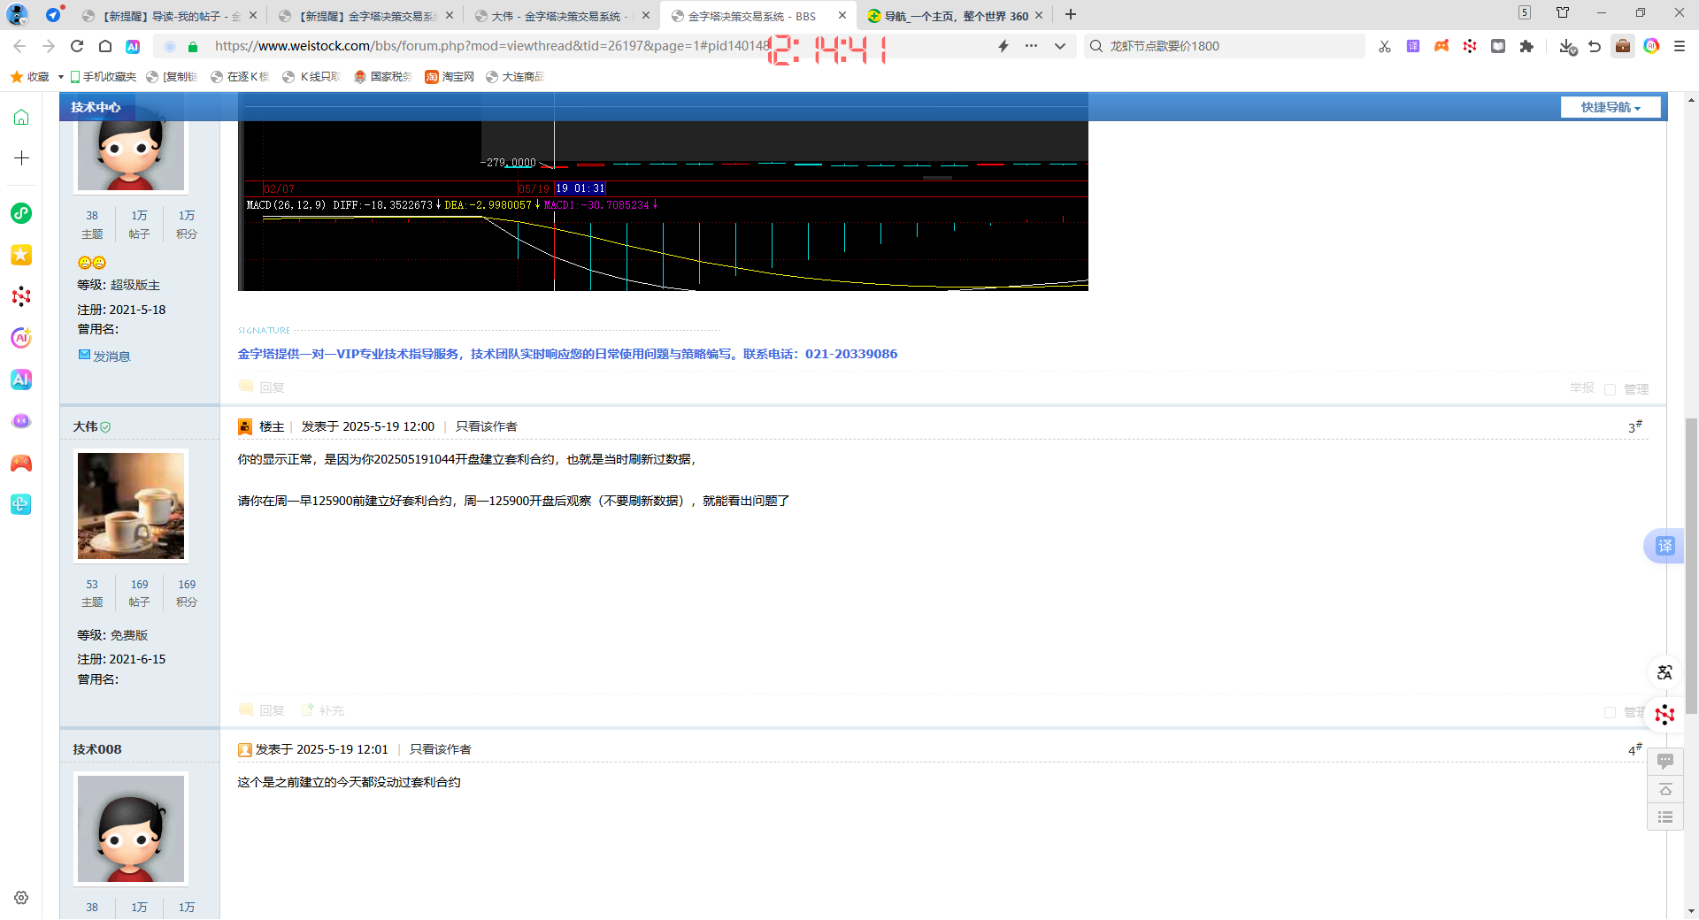This screenshot has height=920, width=1699.
Task: Open the red-pink game controller sidebar app
Action: point(21,463)
